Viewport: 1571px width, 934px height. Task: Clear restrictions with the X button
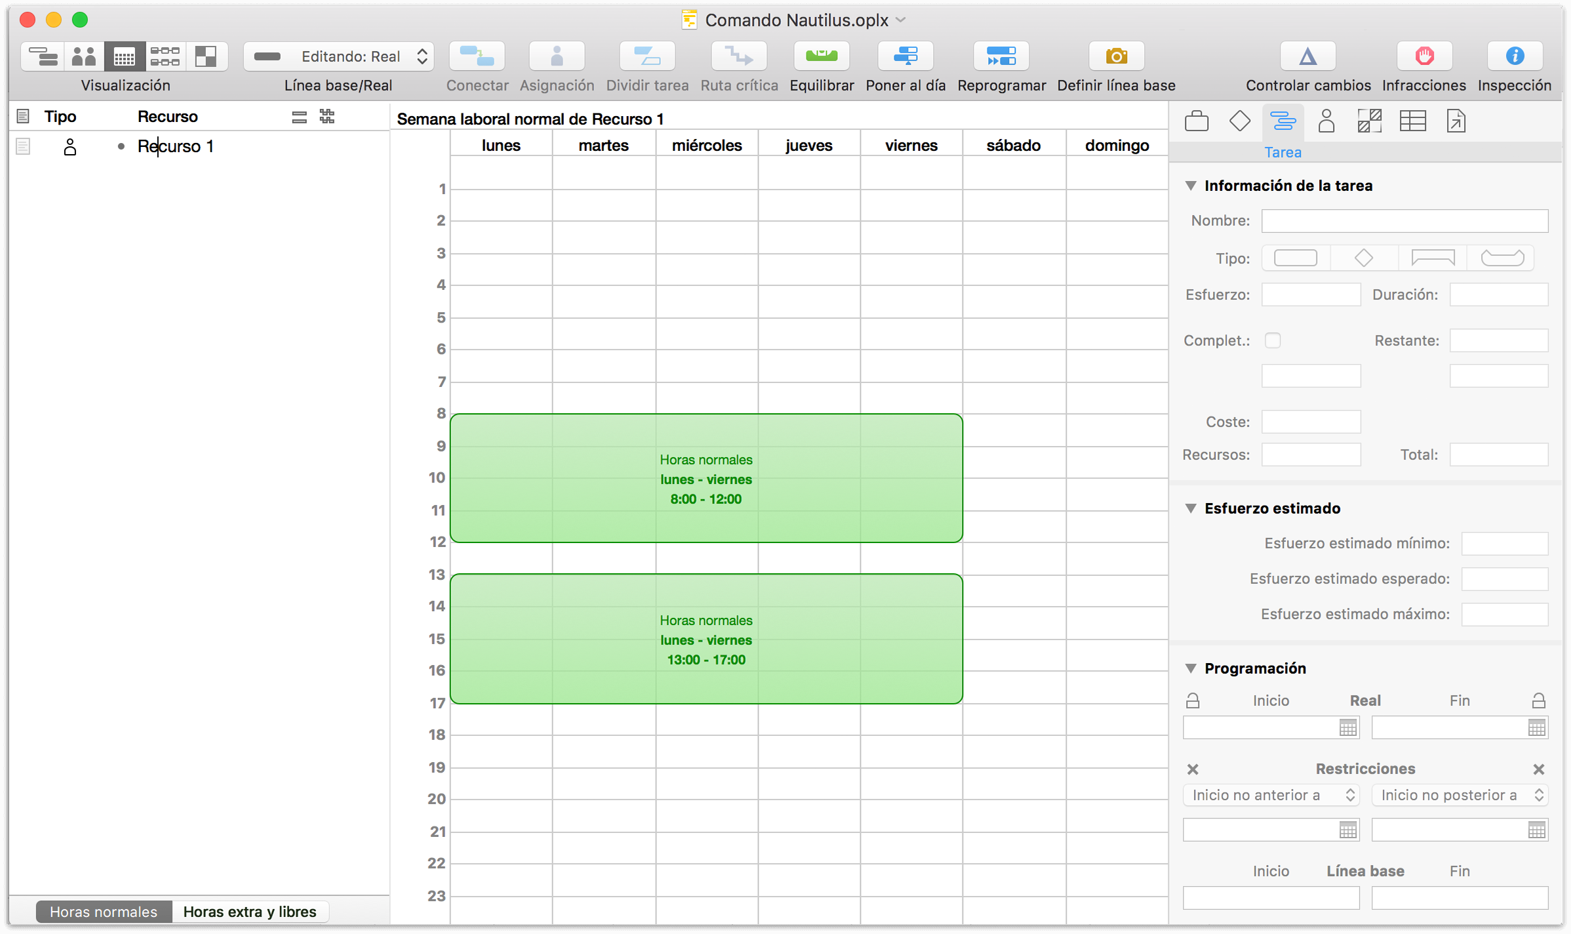click(x=1193, y=769)
